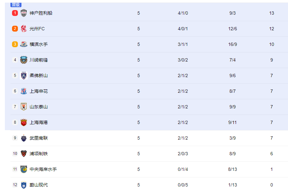Click the 山东泰山 orange crest icon
288x192 pixels.
point(23,107)
